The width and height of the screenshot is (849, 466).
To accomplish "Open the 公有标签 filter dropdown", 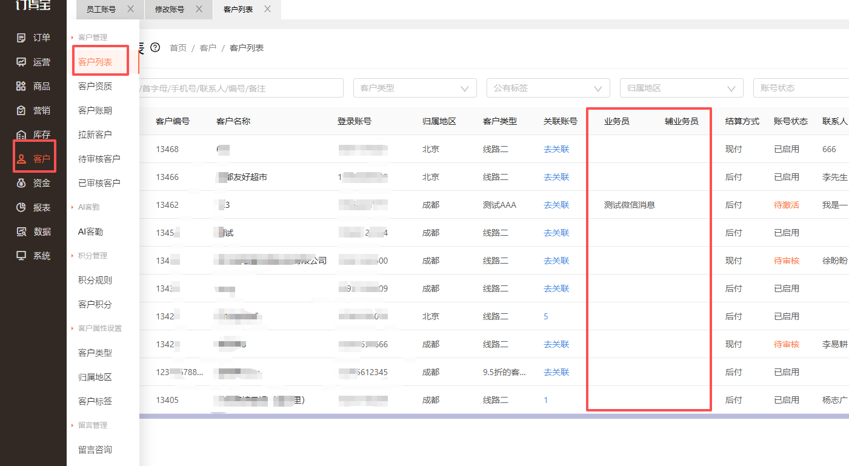I will click(548, 88).
